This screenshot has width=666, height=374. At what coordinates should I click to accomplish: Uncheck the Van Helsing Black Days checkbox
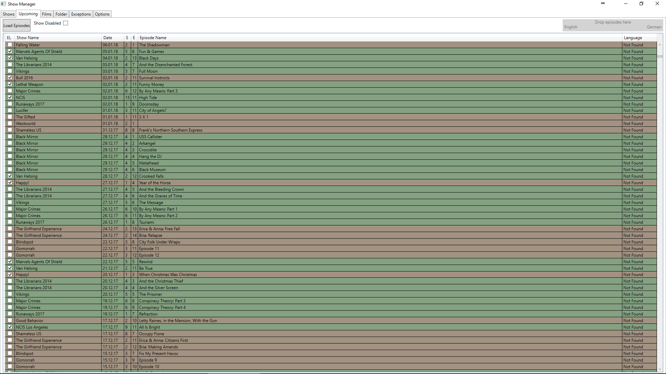click(x=10, y=58)
